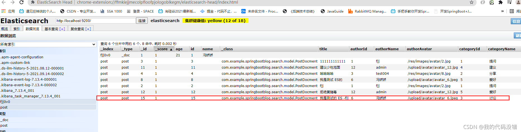Screen dimensions: 521x132
Task: Sort by the _id column header
Action: tap(147, 49)
